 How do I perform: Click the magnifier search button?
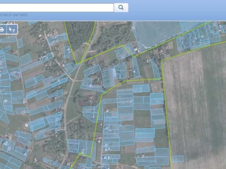(x=121, y=8)
